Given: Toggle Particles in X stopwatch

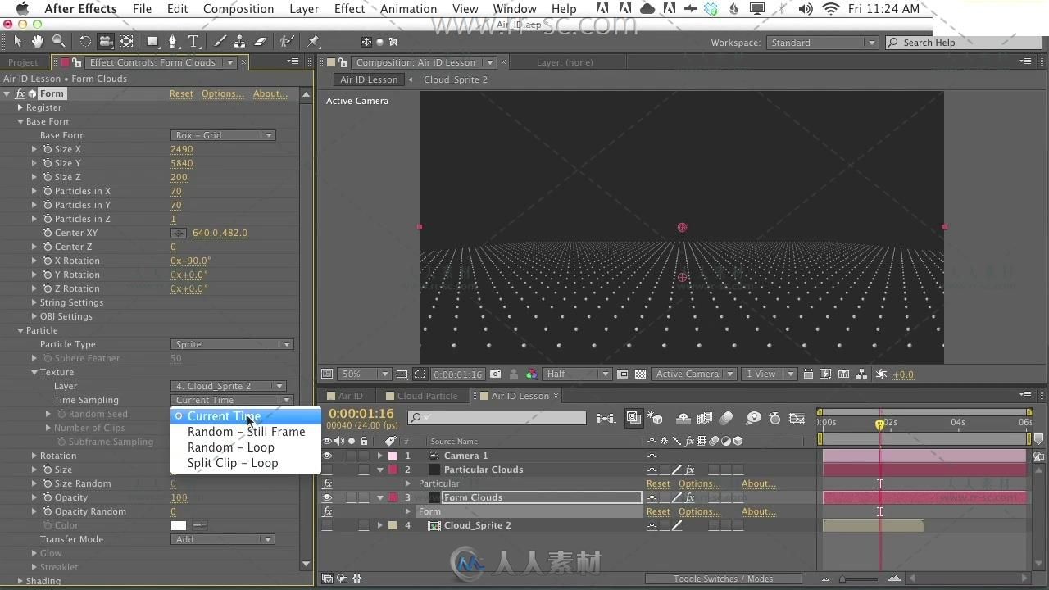Looking at the screenshot, I should 48,191.
